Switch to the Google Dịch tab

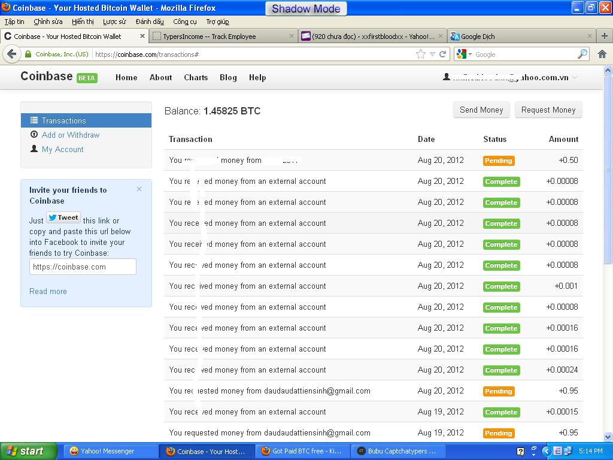(521, 36)
